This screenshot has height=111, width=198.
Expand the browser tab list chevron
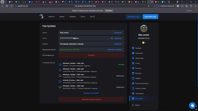click(6, 2)
